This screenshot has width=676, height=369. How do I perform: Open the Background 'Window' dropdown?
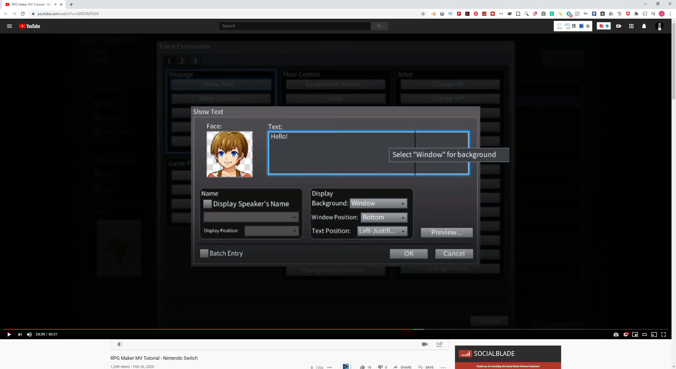[x=378, y=203]
